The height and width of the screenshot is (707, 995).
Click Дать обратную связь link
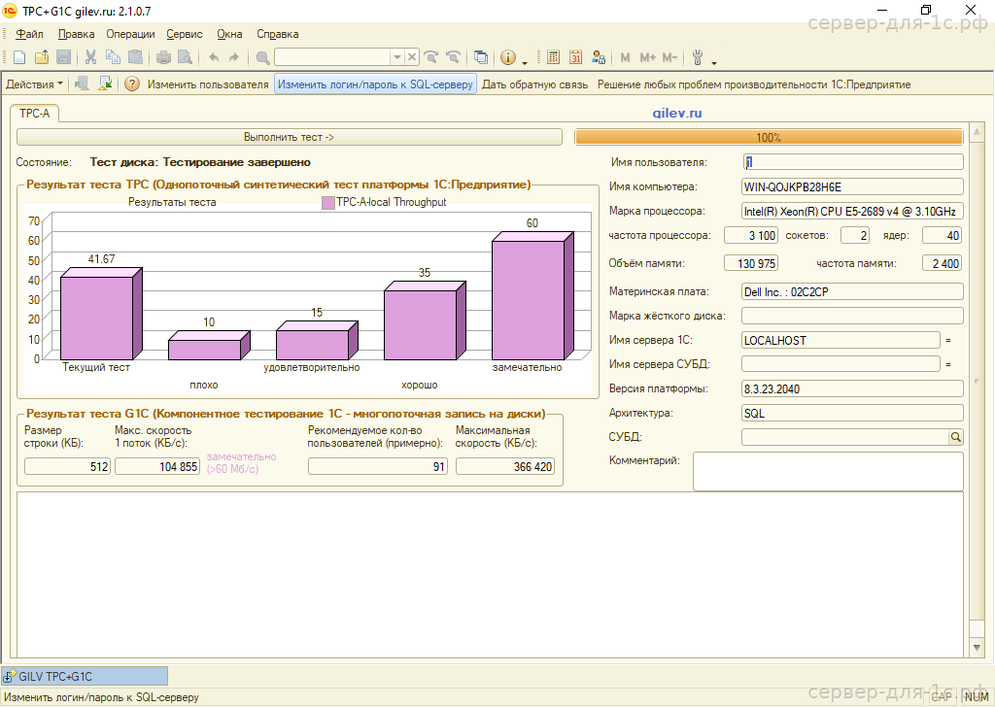(535, 84)
